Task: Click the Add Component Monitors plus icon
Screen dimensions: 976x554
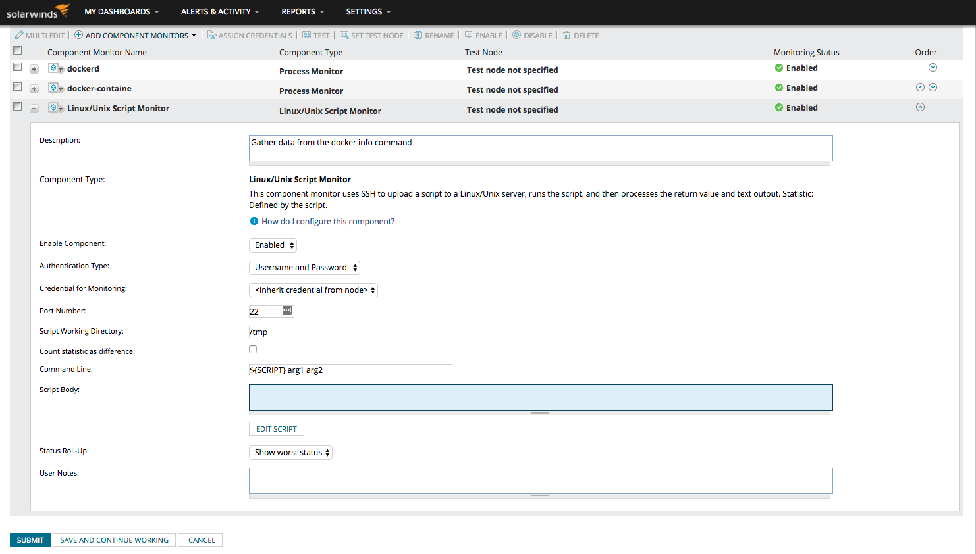Action: [x=78, y=35]
